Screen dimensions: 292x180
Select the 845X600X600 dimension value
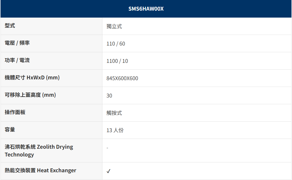click(x=122, y=78)
